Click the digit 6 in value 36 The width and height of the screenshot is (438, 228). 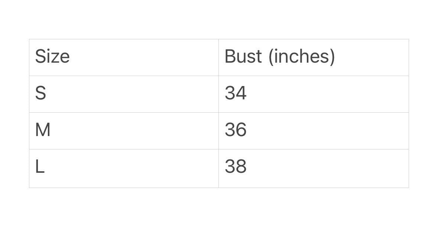coord(241,130)
